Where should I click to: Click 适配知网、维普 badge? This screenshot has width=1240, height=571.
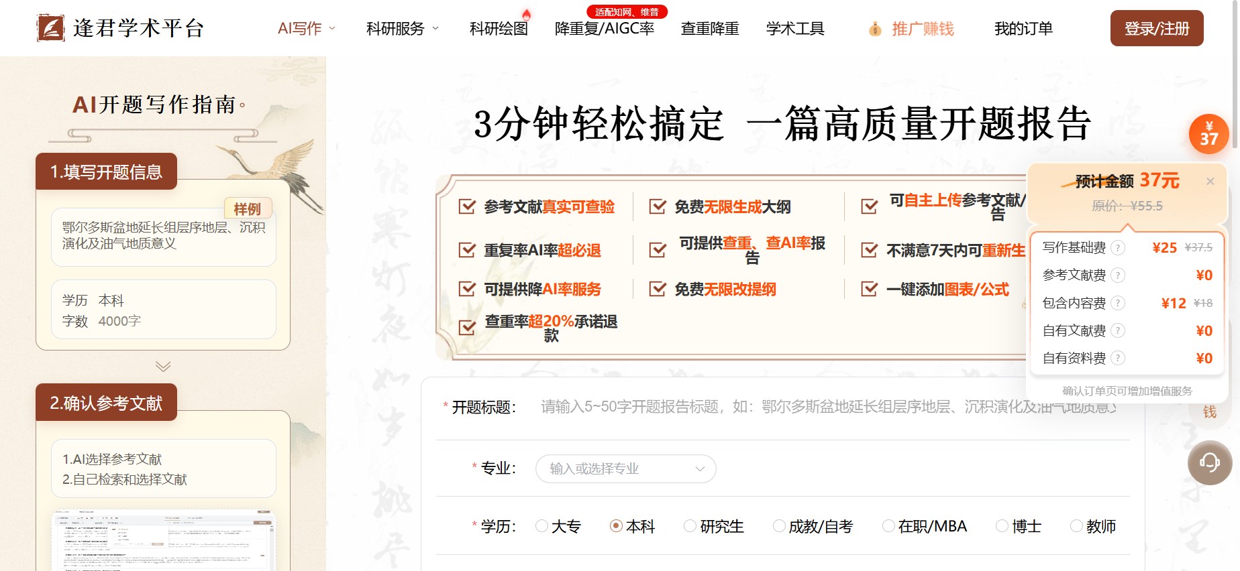click(x=627, y=12)
